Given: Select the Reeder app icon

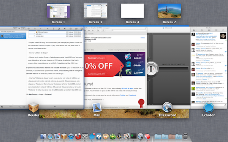Looking at the screenshot, I should [x=33, y=108].
